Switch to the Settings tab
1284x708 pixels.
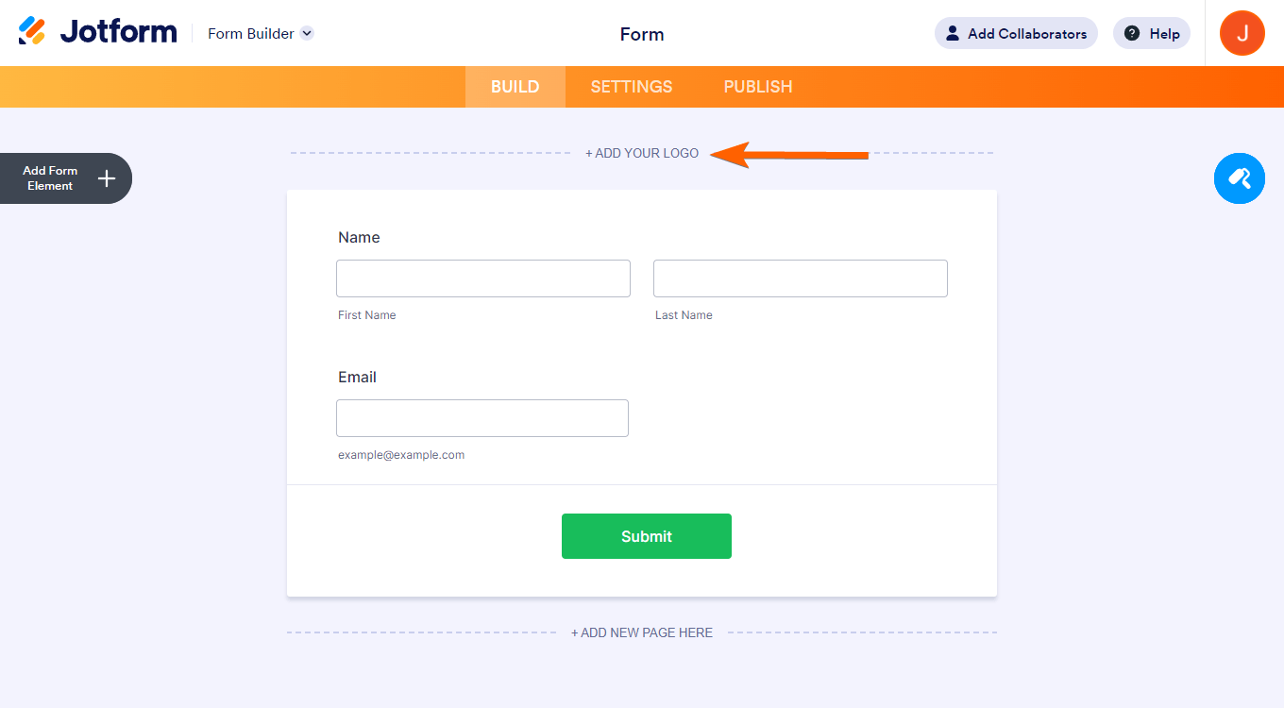(x=632, y=87)
